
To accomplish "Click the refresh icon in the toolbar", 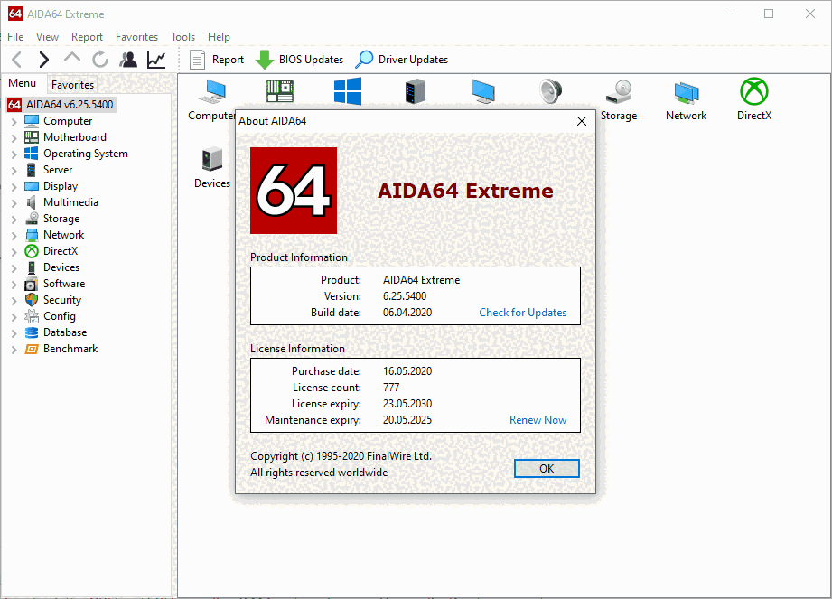I will (x=99, y=59).
